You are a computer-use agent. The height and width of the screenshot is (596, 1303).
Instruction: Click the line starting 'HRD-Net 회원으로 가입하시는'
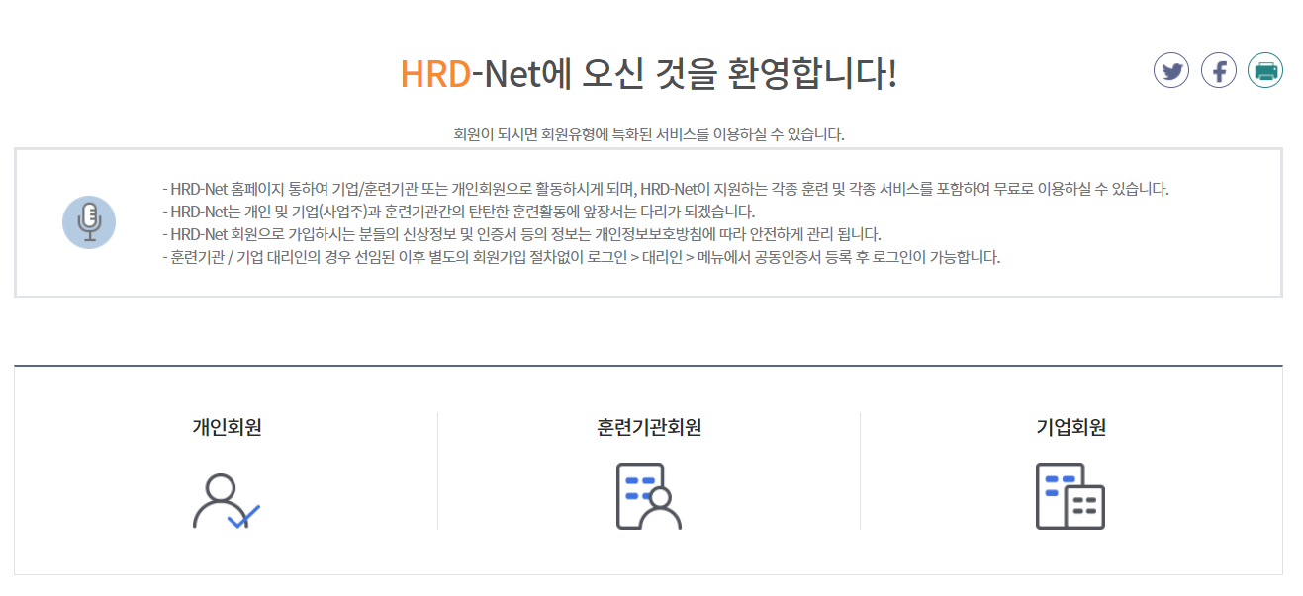(520, 235)
